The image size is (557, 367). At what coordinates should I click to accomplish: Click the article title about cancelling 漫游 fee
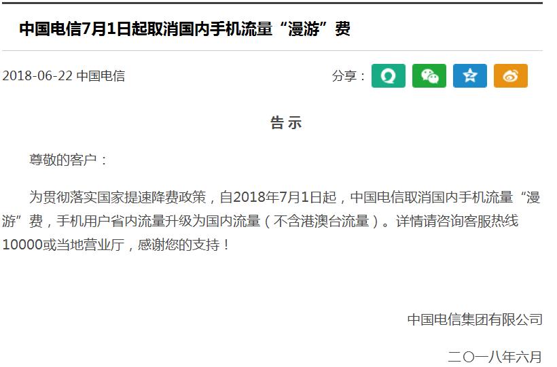click(185, 29)
